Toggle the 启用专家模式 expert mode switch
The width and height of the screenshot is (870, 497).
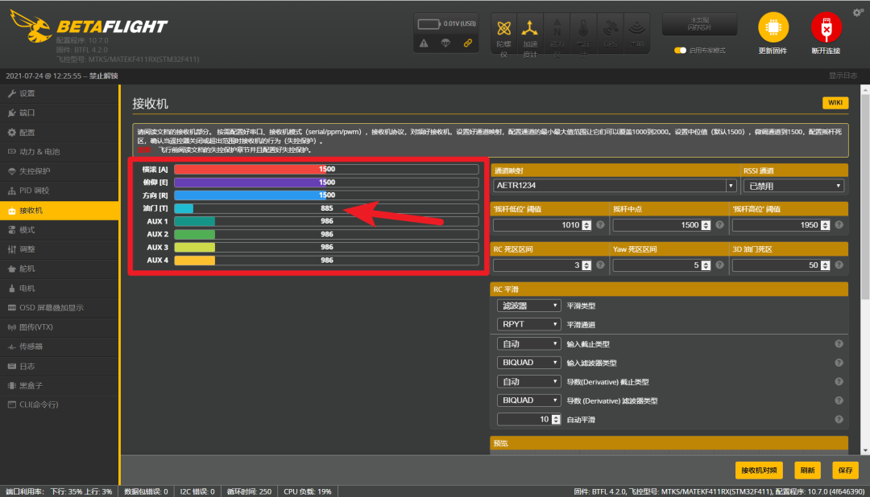point(680,51)
